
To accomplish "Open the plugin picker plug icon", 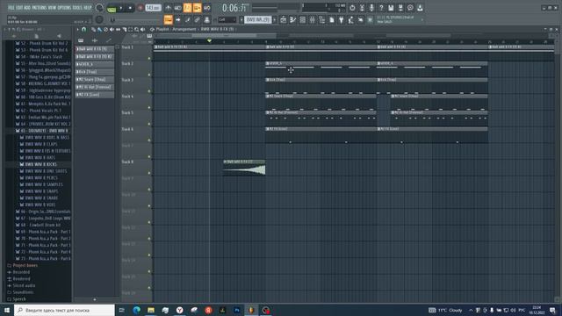I will click(342, 20).
